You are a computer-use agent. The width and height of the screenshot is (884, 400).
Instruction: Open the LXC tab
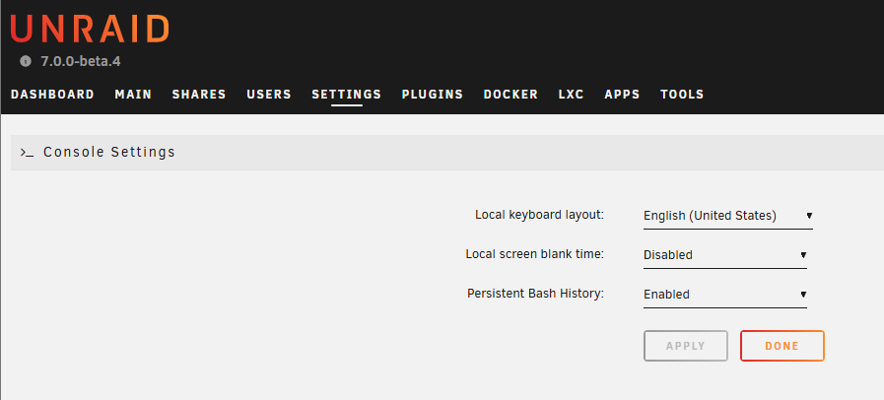tap(572, 94)
